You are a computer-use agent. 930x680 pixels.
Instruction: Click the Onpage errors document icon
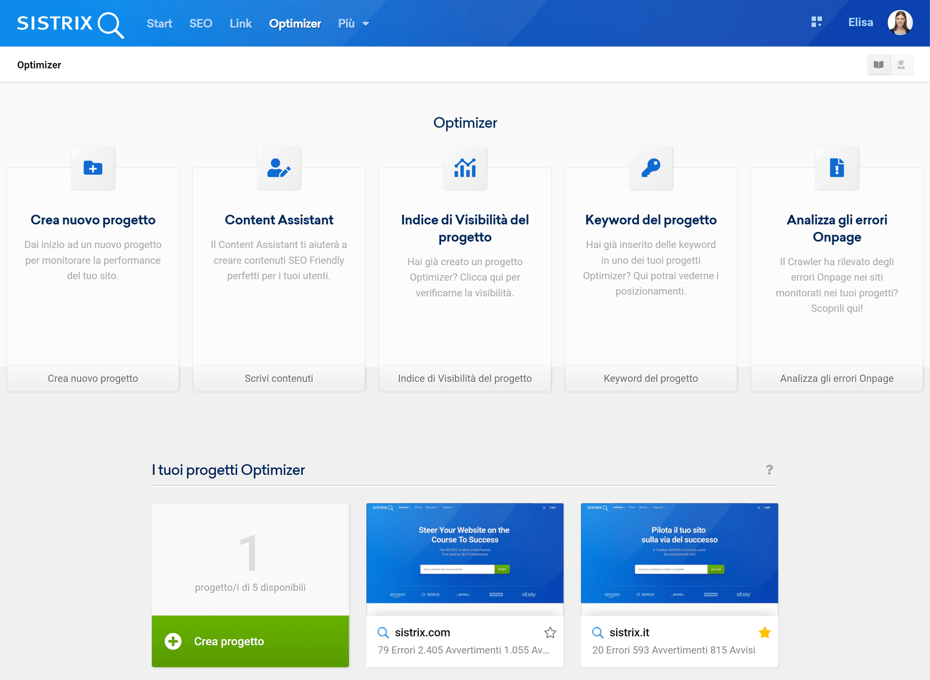pyautogui.click(x=837, y=168)
